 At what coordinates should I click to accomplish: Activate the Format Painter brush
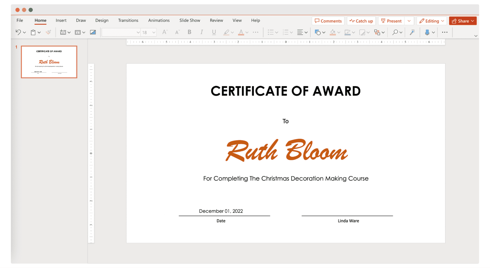tap(48, 32)
